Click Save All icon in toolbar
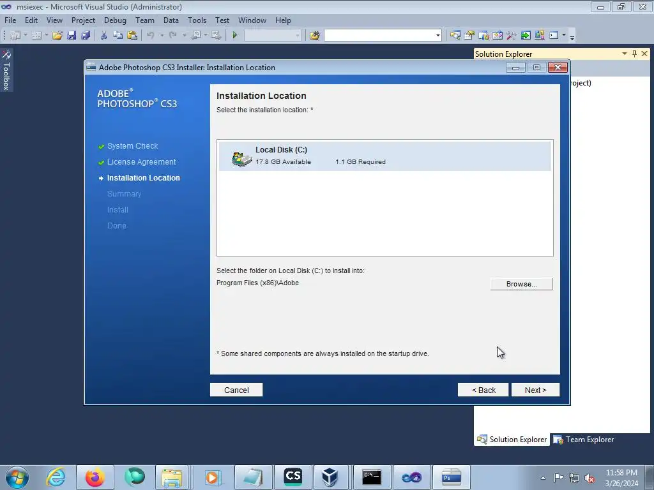Viewport: 654px width, 490px height. (x=86, y=36)
